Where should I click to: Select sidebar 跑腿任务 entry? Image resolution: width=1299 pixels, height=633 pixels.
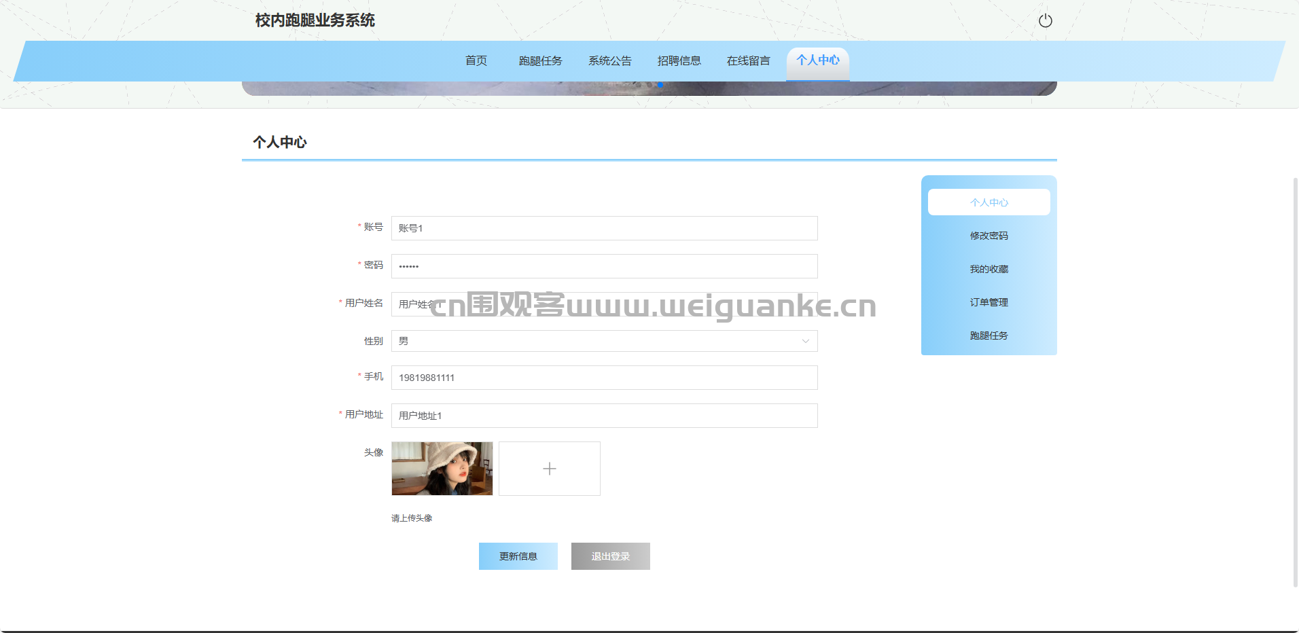[989, 336]
